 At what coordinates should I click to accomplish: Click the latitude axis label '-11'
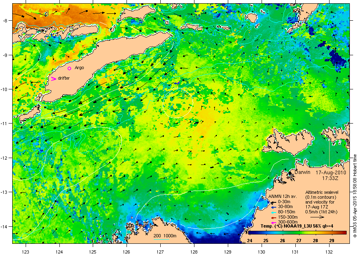4,123
